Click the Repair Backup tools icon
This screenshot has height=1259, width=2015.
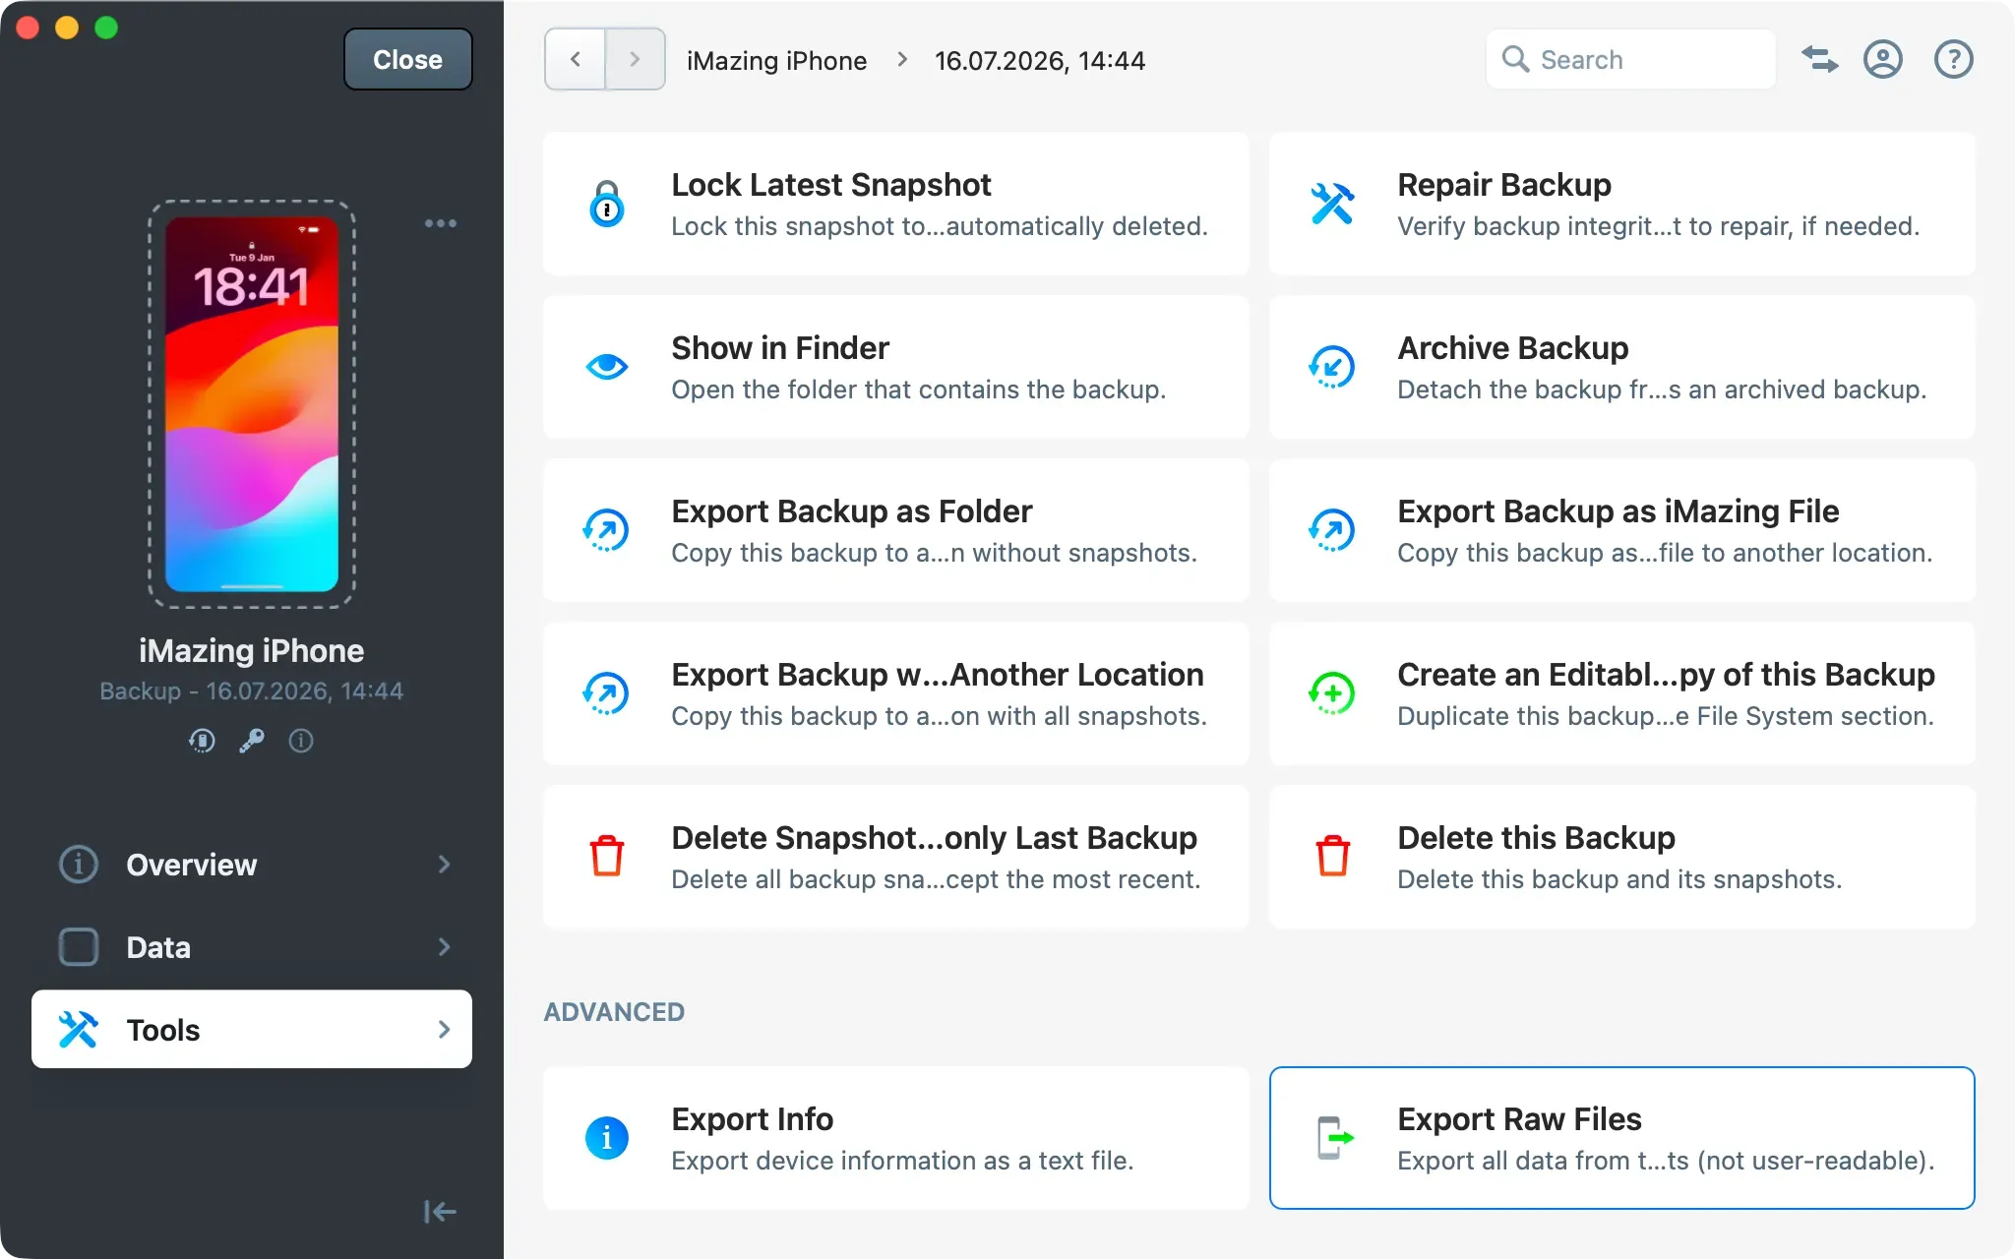tap(1332, 205)
